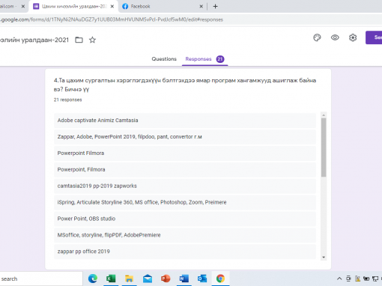Screen dimensions: 382x286
Task: Select response 'MSoffice, storyline, flipPDF, AdobePremiere'
Action: [x=185, y=235]
